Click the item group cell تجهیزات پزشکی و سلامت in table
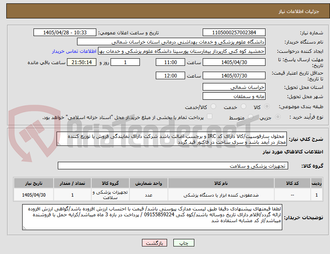Image resolution: width=330 pixels, height=254 pixels. click(110, 195)
